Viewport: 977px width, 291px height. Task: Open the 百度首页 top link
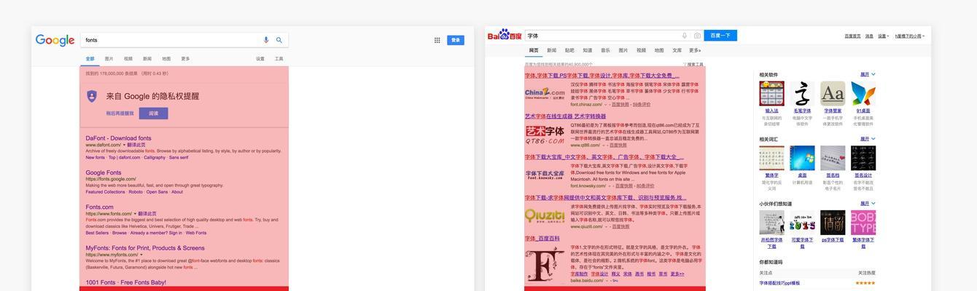point(852,36)
